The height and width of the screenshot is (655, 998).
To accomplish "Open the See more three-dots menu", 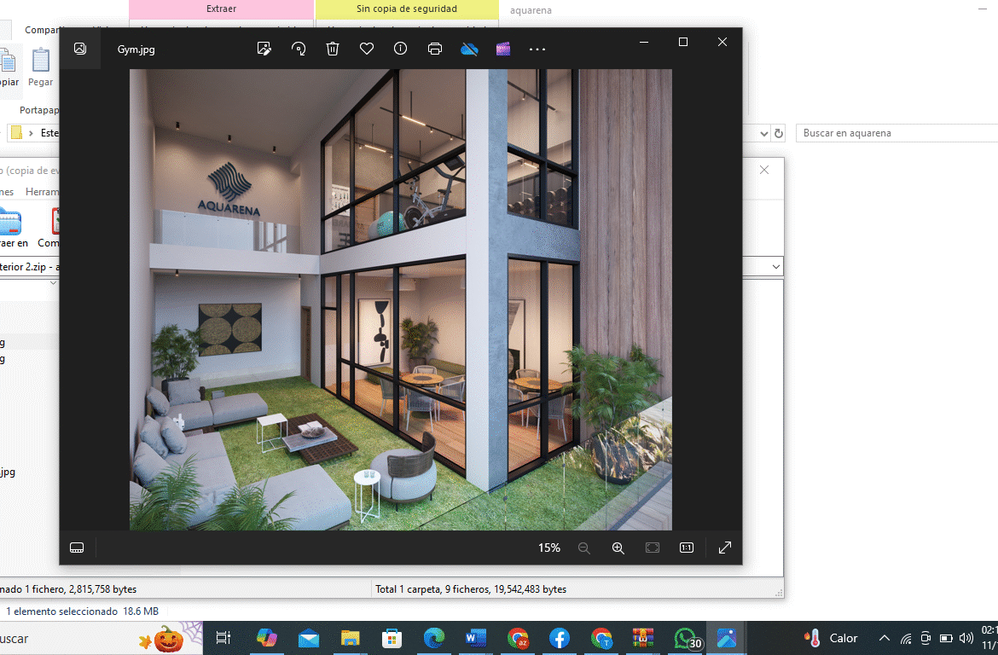I will tap(537, 49).
